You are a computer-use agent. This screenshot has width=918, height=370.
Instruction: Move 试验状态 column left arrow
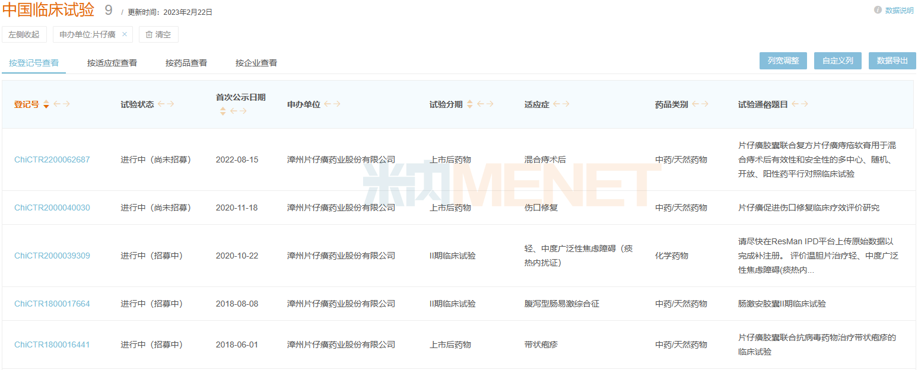click(x=161, y=104)
